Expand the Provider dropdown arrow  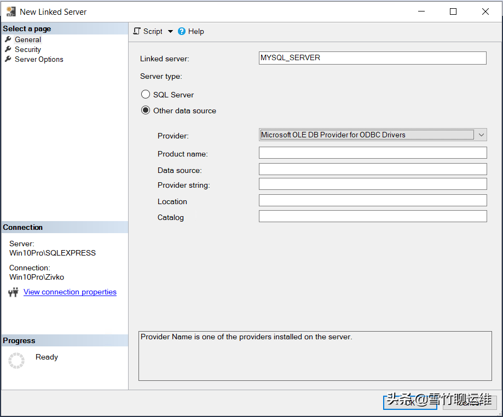coord(481,135)
